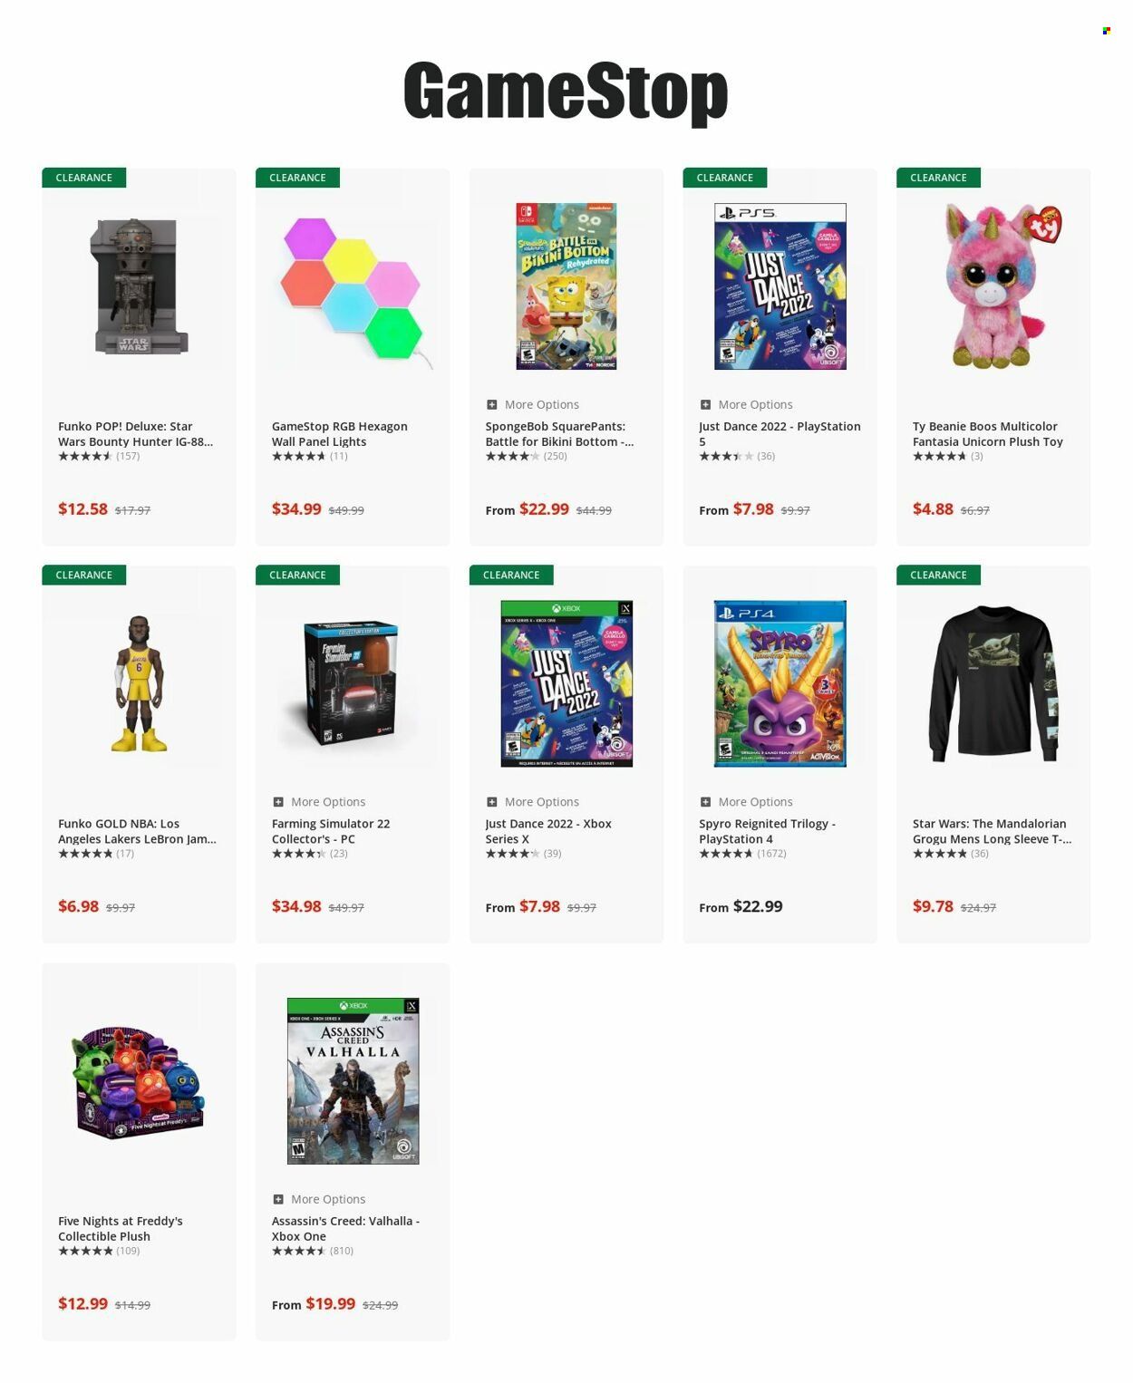Open More Options plus icon for Assassin's Creed Valhalla
The width and height of the screenshot is (1133, 1383).
(278, 1199)
